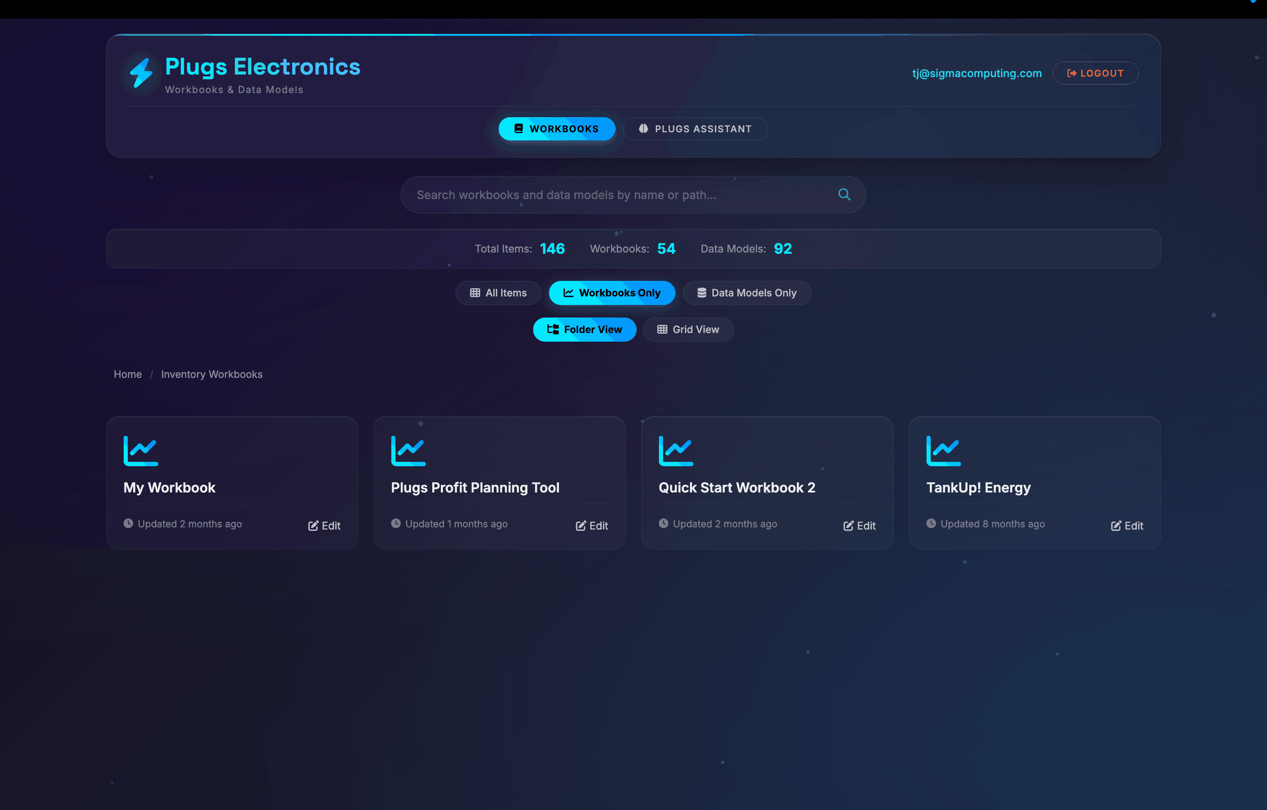The width and height of the screenshot is (1267, 810).
Task: Click the TankUp! Energy chart icon
Action: click(x=943, y=451)
